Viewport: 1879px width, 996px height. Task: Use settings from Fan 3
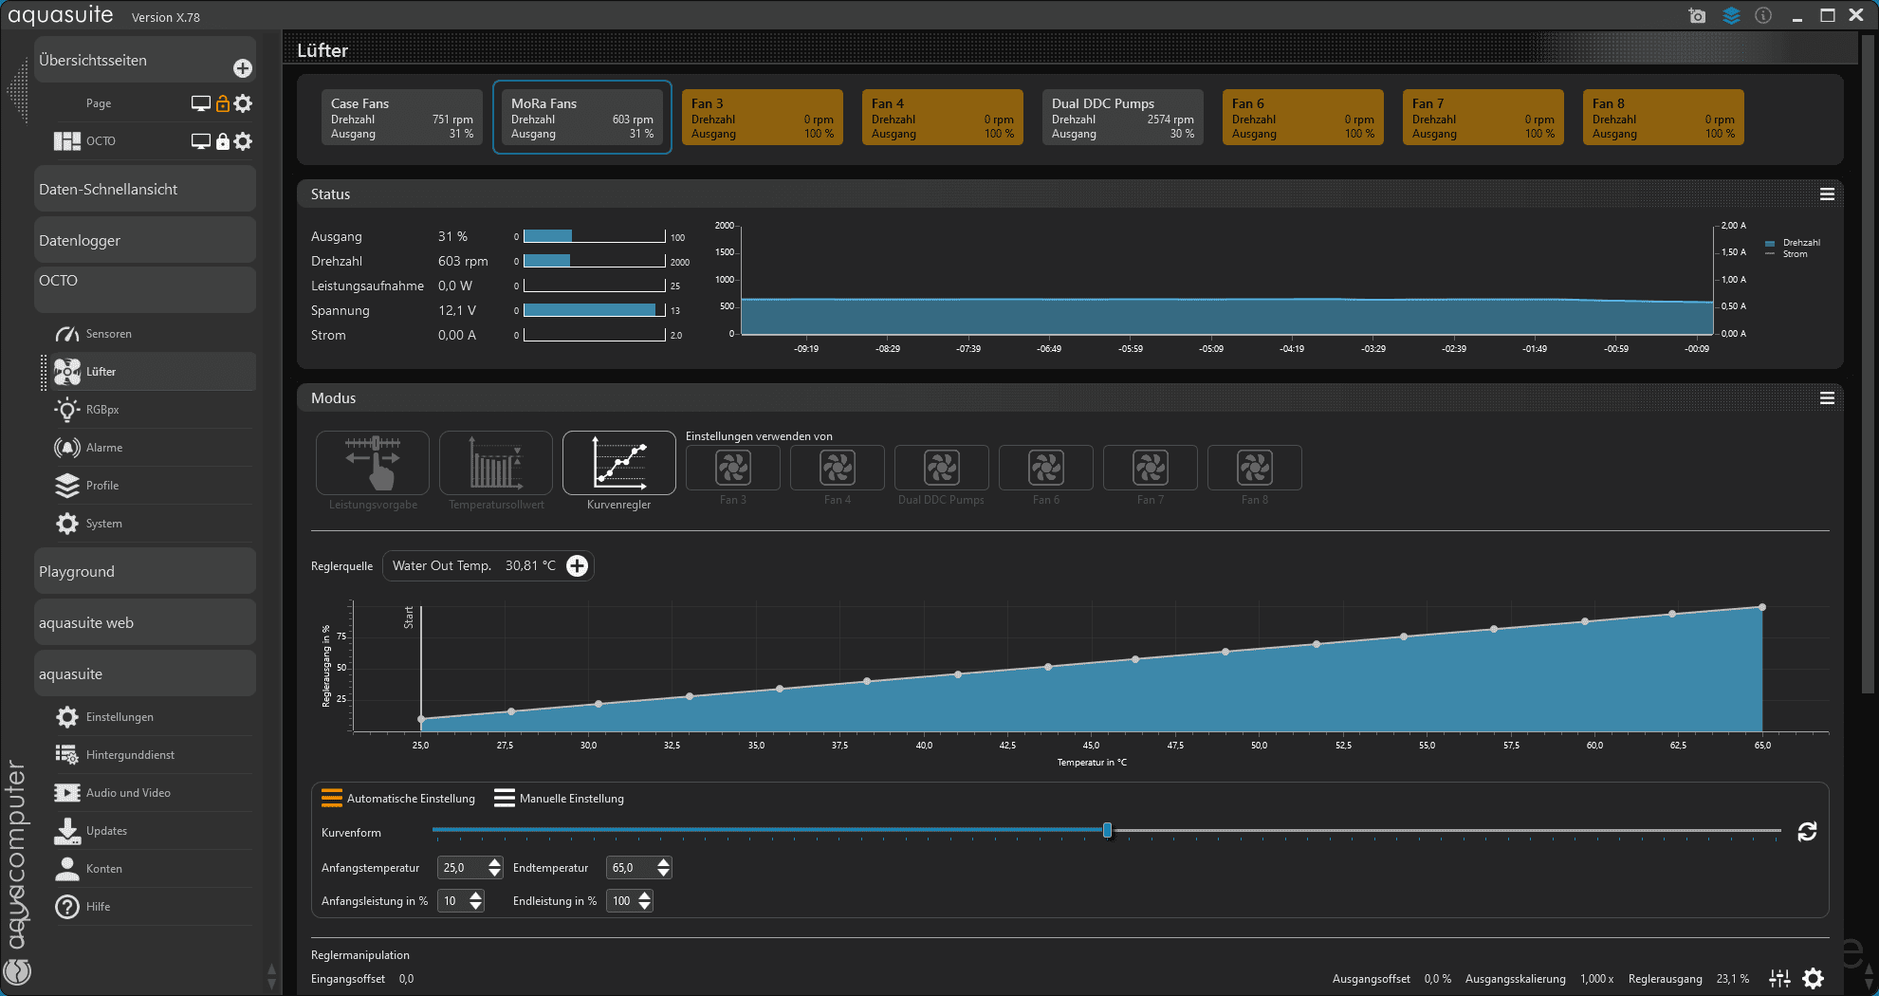733,468
